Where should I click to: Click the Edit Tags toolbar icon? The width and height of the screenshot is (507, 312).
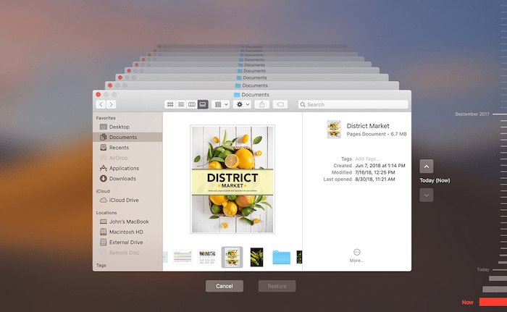tap(280, 104)
